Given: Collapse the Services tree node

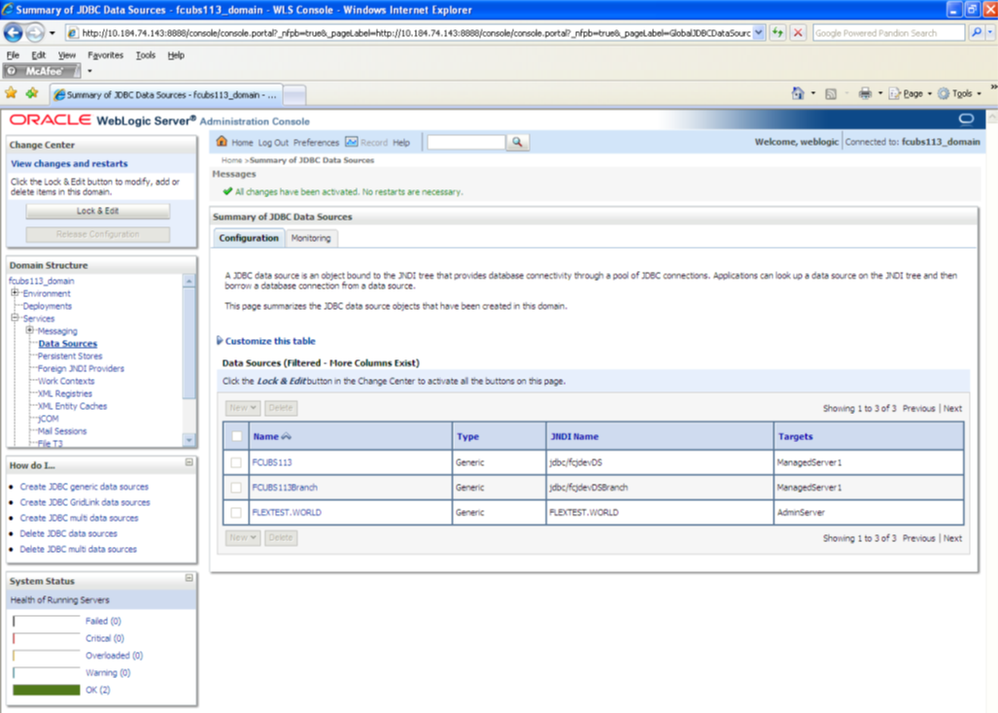Looking at the screenshot, I should [15, 318].
